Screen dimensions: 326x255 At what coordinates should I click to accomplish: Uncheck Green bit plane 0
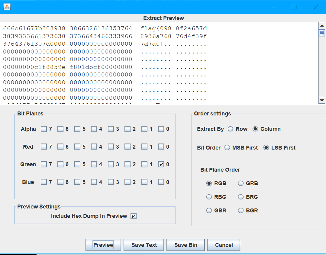coord(161,165)
